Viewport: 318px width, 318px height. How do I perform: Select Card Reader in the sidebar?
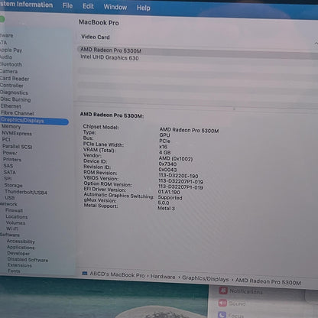pyautogui.click(x=15, y=79)
